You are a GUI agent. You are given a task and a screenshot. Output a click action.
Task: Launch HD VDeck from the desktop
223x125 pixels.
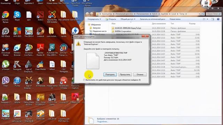(x=6, y=32)
